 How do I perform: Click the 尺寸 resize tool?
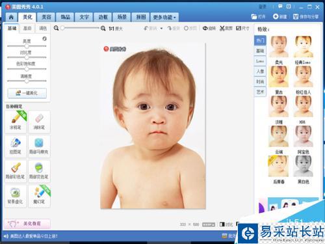[x=242, y=29]
